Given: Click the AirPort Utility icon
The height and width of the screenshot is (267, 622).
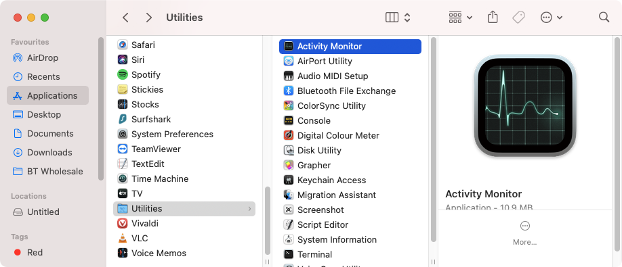Looking at the screenshot, I should tap(289, 62).
